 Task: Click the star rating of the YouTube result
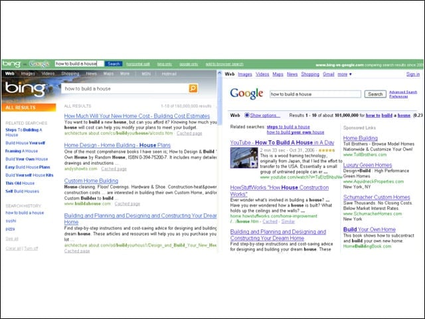[x=327, y=150]
